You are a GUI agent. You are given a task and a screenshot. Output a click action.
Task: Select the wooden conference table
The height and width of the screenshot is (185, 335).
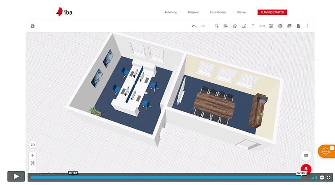click(x=214, y=105)
